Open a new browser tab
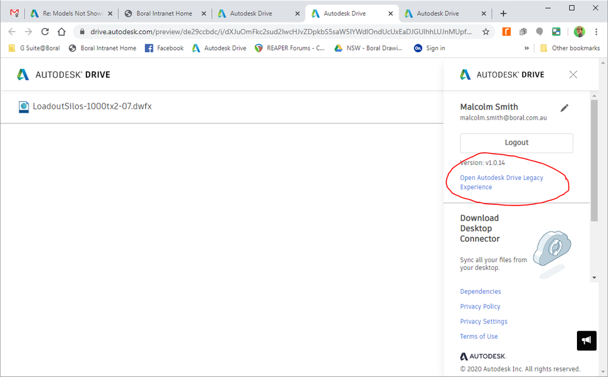Screen dimensions: 608x377 click(503, 13)
